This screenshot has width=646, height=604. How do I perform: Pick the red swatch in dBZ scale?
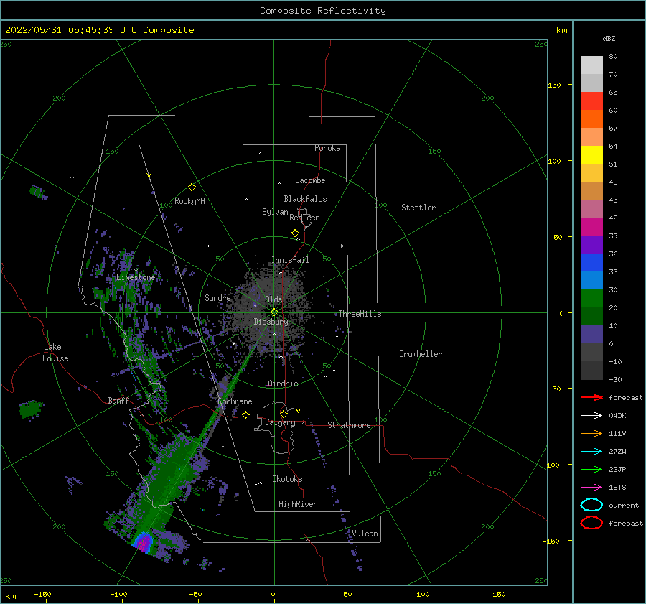click(x=591, y=101)
